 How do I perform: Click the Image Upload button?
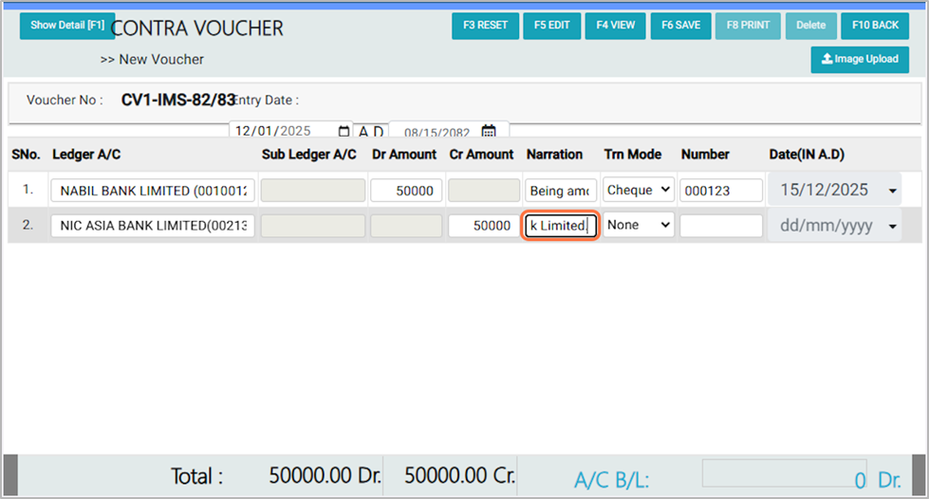click(860, 59)
